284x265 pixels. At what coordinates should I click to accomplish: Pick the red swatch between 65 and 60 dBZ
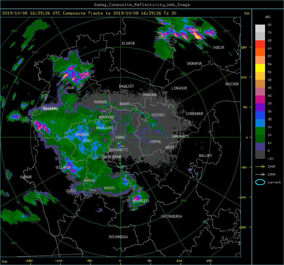coord(260,44)
